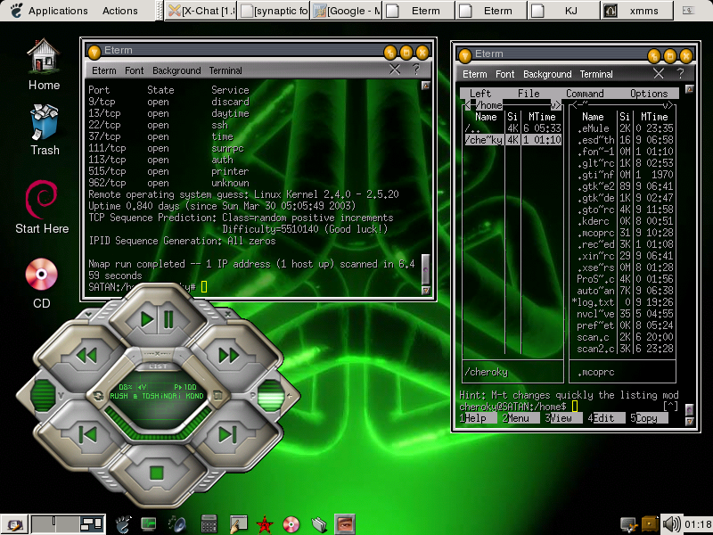The width and height of the screenshot is (713, 535).
Task: Switch to synaptic taskbar window
Action: pos(274,11)
